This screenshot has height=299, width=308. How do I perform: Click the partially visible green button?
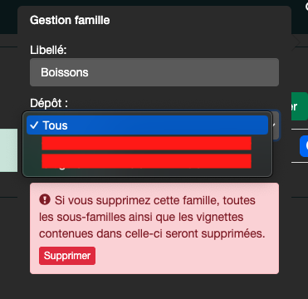pyautogui.click(x=300, y=106)
